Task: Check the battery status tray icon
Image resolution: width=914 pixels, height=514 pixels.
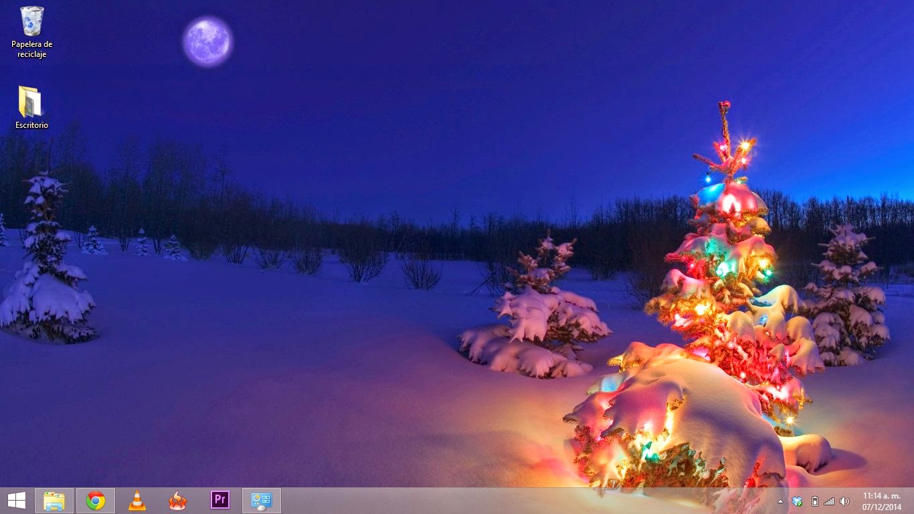Action: [815, 500]
